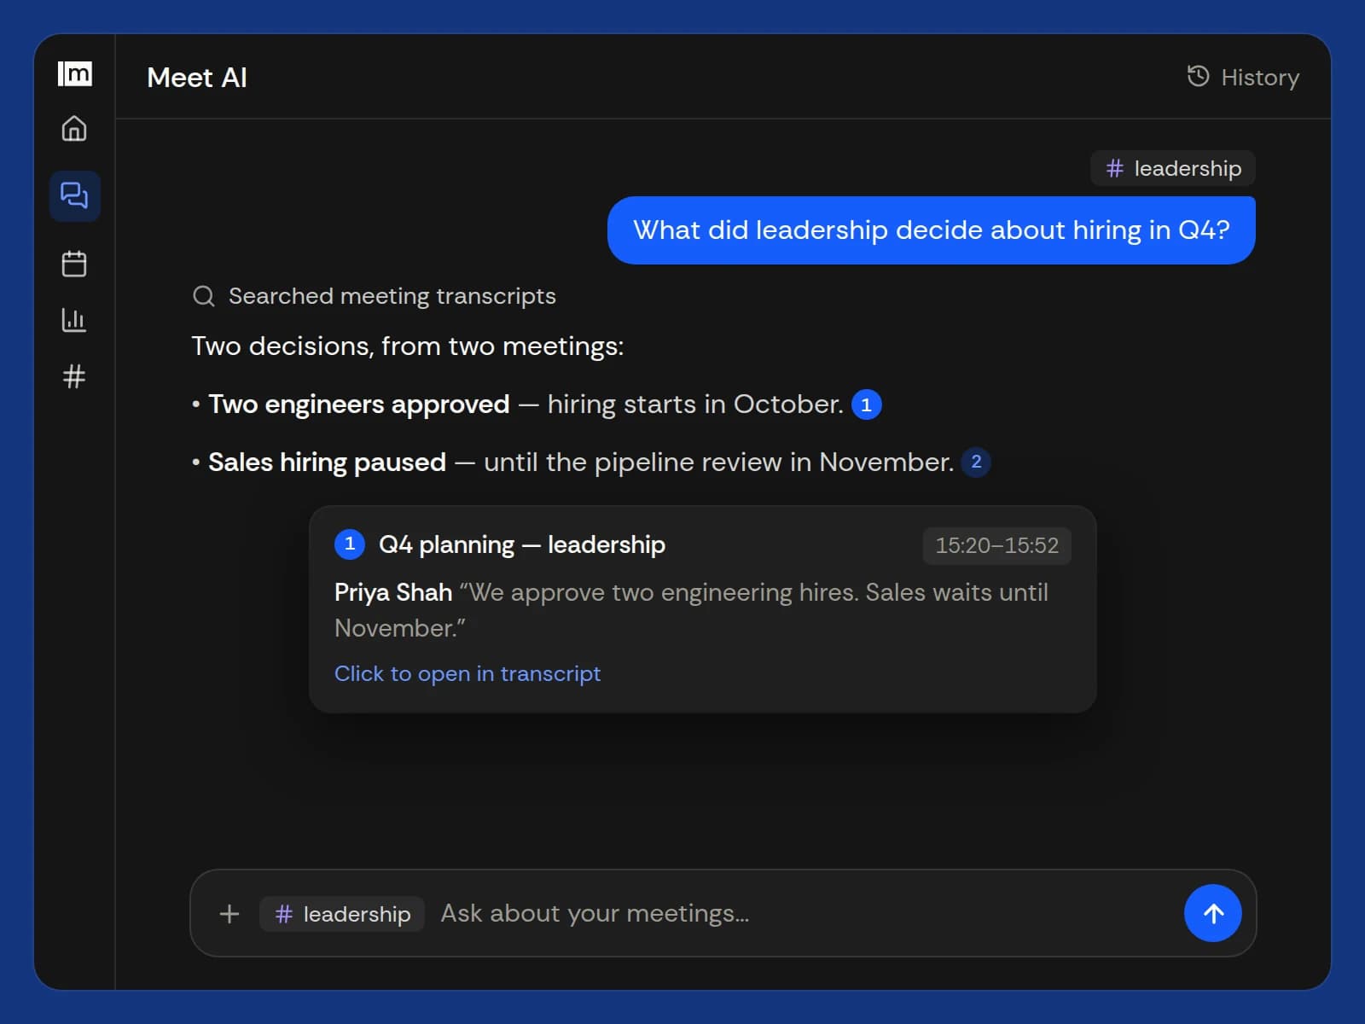Open citation 2 after November
Image resolution: width=1365 pixels, height=1024 pixels.
point(976,462)
